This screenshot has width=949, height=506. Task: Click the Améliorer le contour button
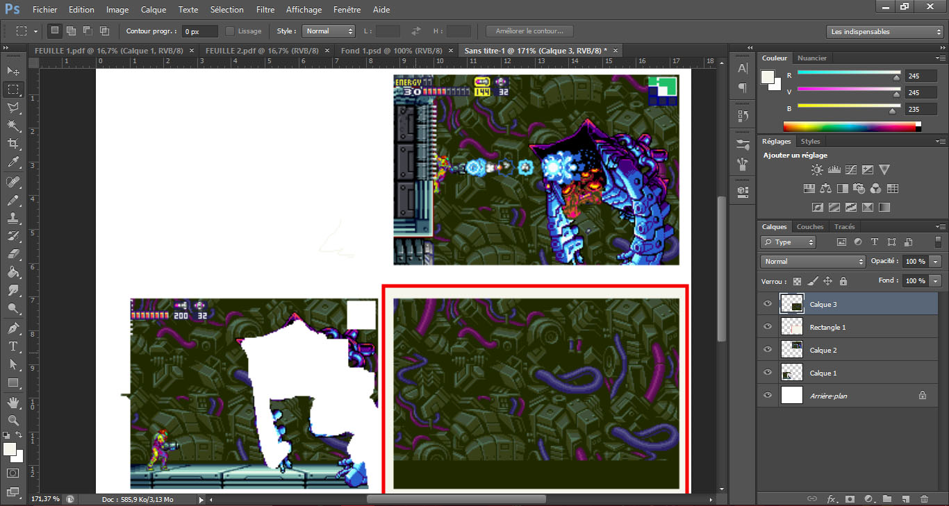(529, 31)
